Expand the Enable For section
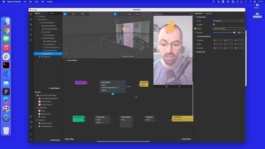Image resolution: width=265 pixels, height=149 pixels. 195,52
